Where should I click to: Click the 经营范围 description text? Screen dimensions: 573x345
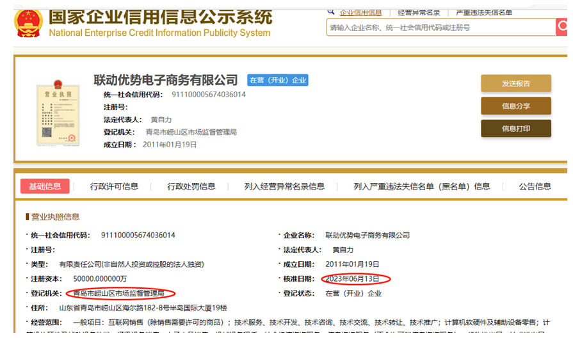(x=311, y=323)
